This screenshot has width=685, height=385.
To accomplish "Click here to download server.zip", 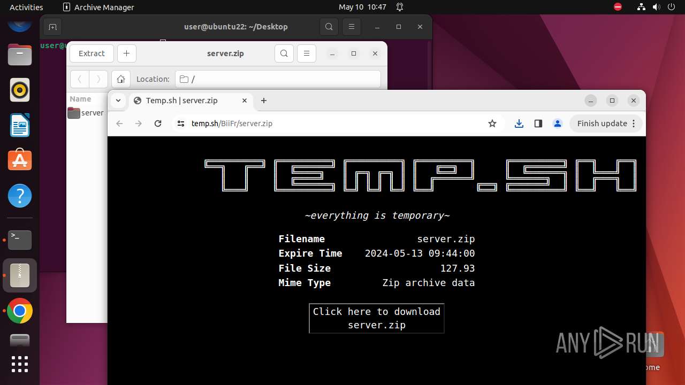I will [x=377, y=318].
